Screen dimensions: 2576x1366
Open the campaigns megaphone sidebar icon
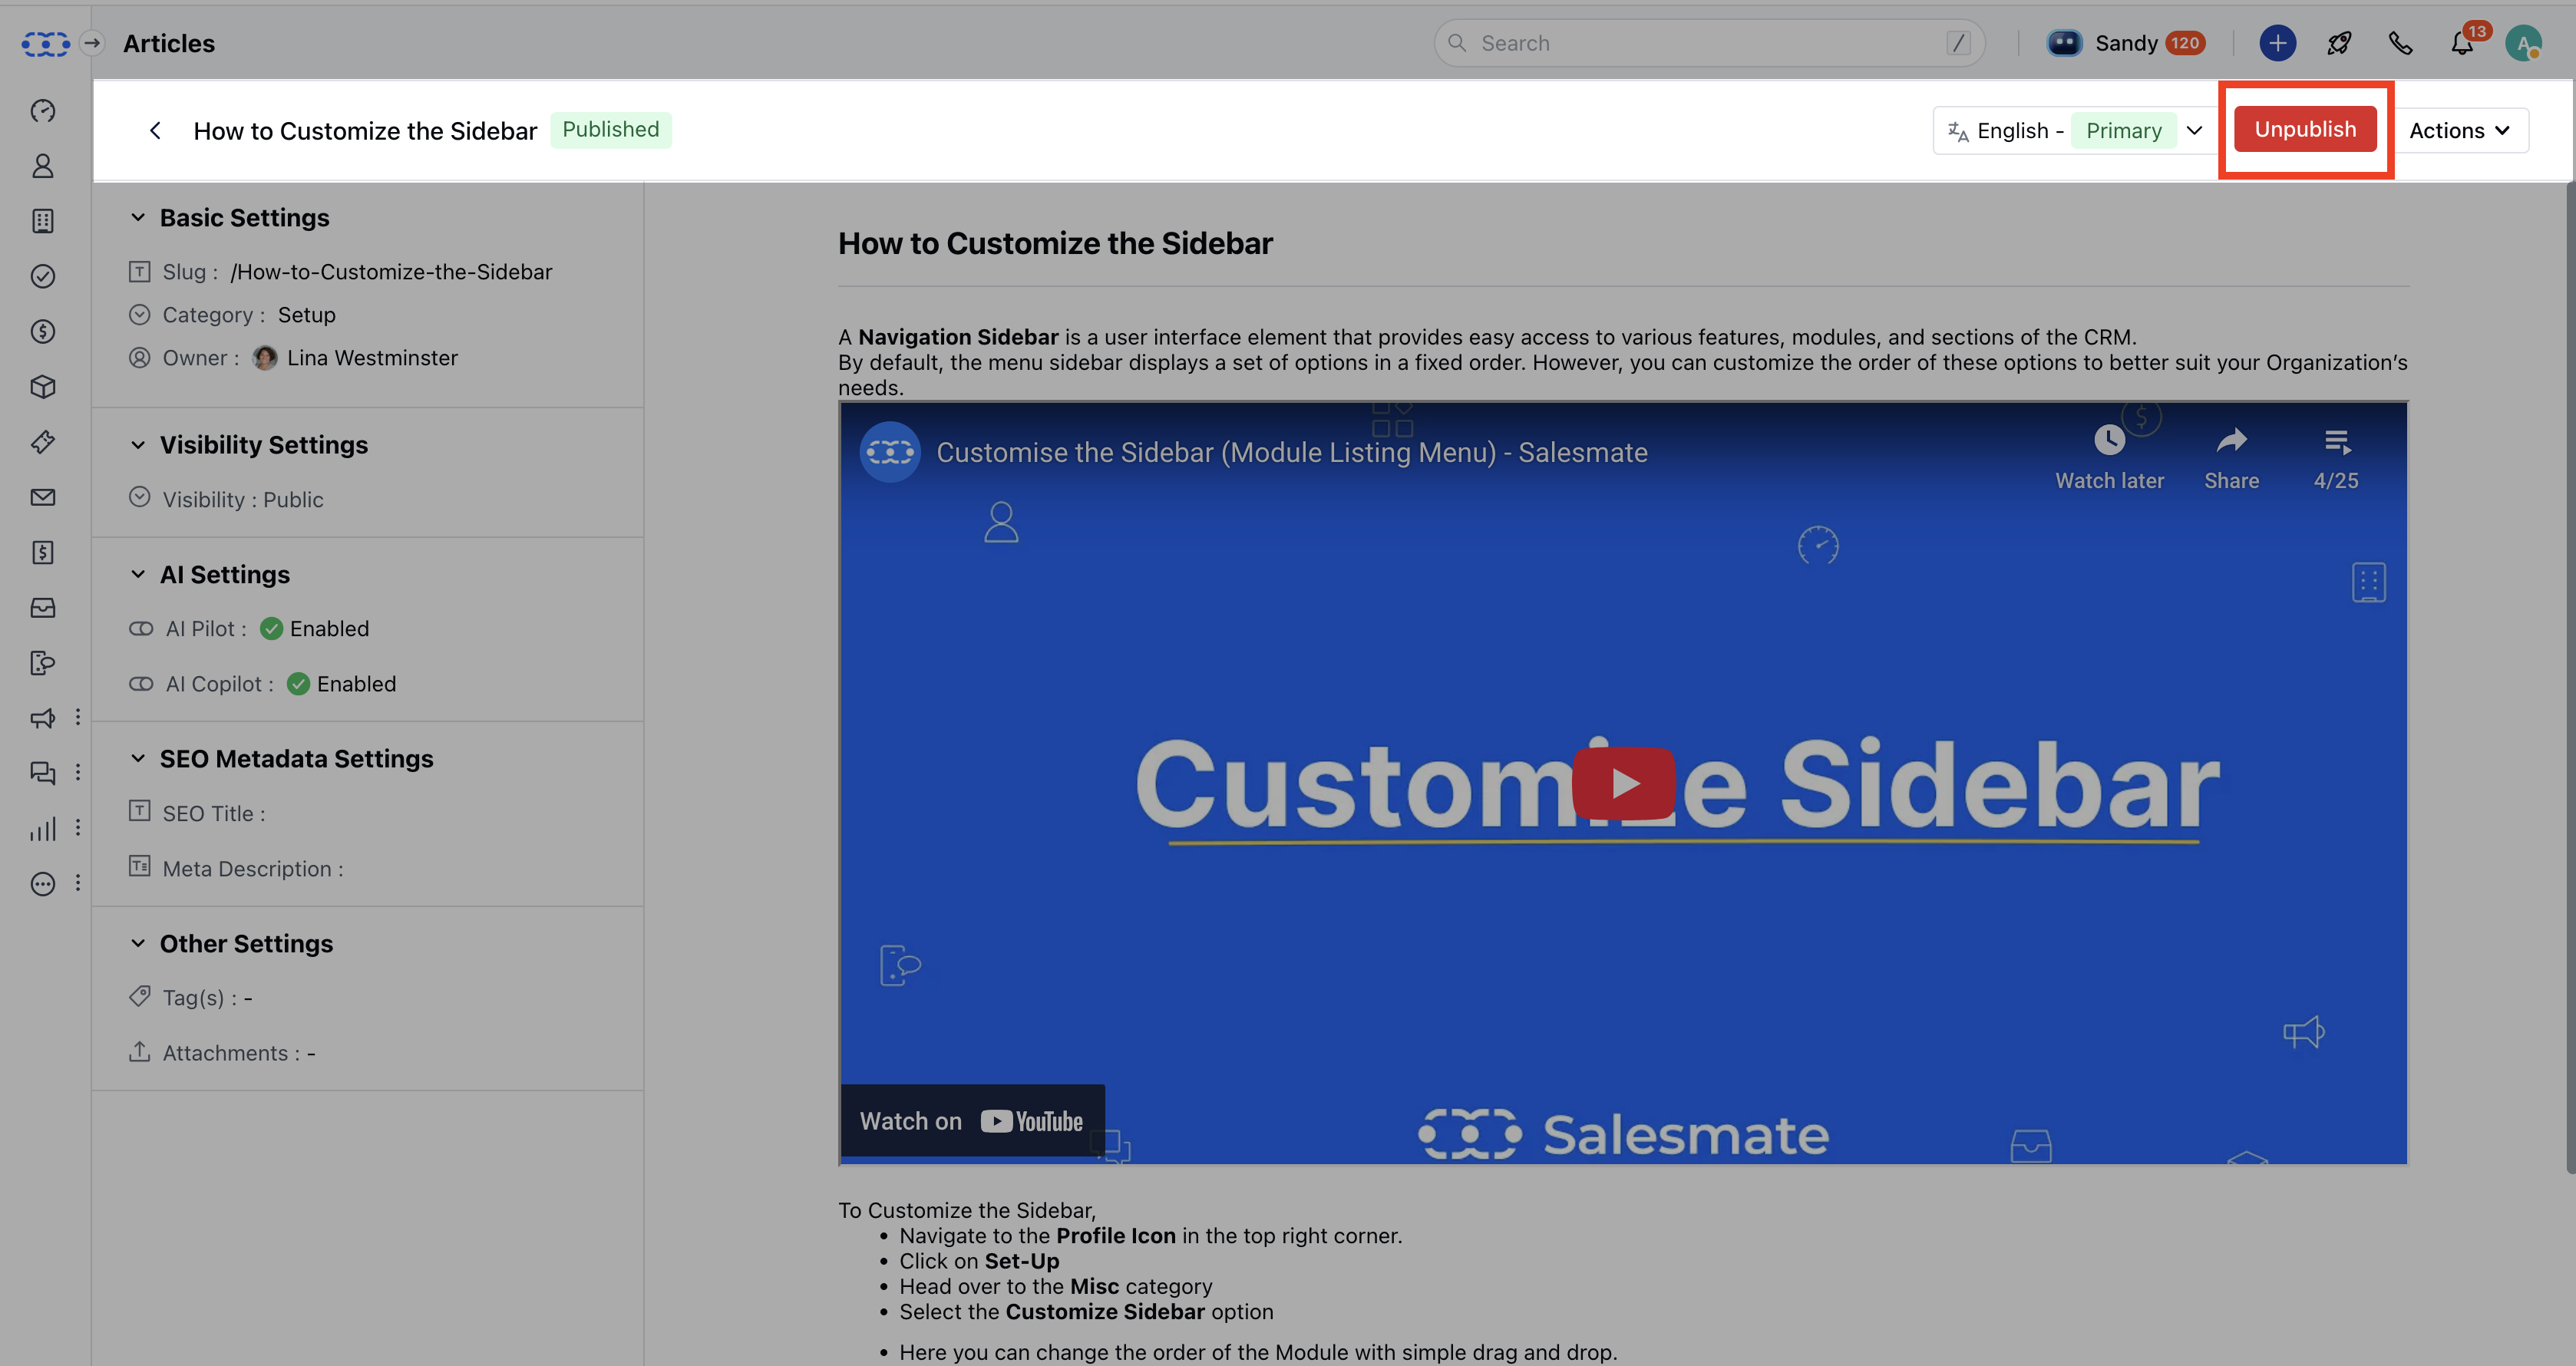[x=42, y=718]
